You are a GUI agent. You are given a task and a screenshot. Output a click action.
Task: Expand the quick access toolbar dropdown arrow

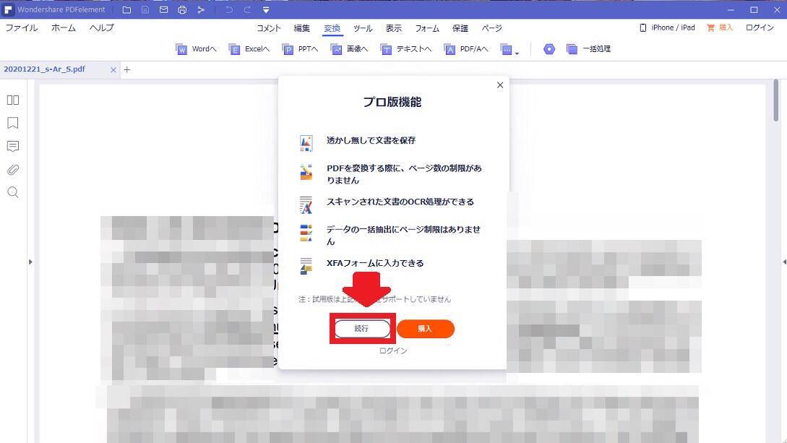(x=266, y=10)
